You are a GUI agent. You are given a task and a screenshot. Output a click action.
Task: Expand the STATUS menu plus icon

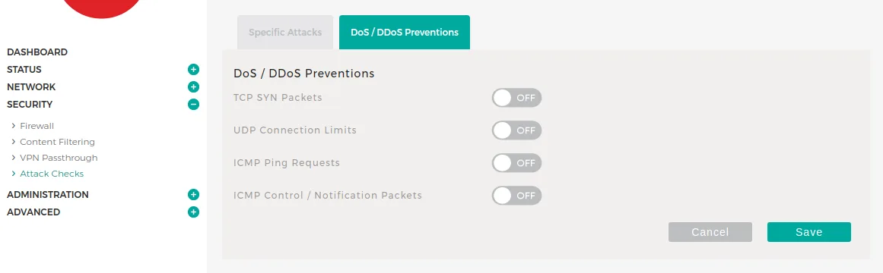193,70
